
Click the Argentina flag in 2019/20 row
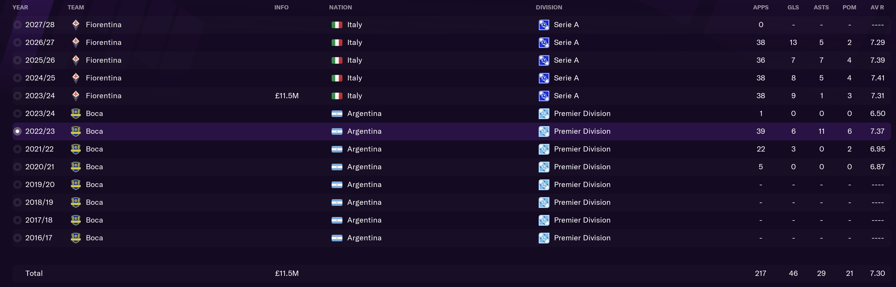point(337,185)
